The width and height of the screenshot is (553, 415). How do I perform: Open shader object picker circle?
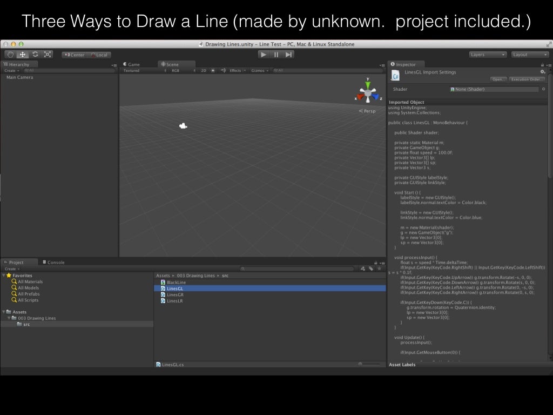(x=543, y=89)
